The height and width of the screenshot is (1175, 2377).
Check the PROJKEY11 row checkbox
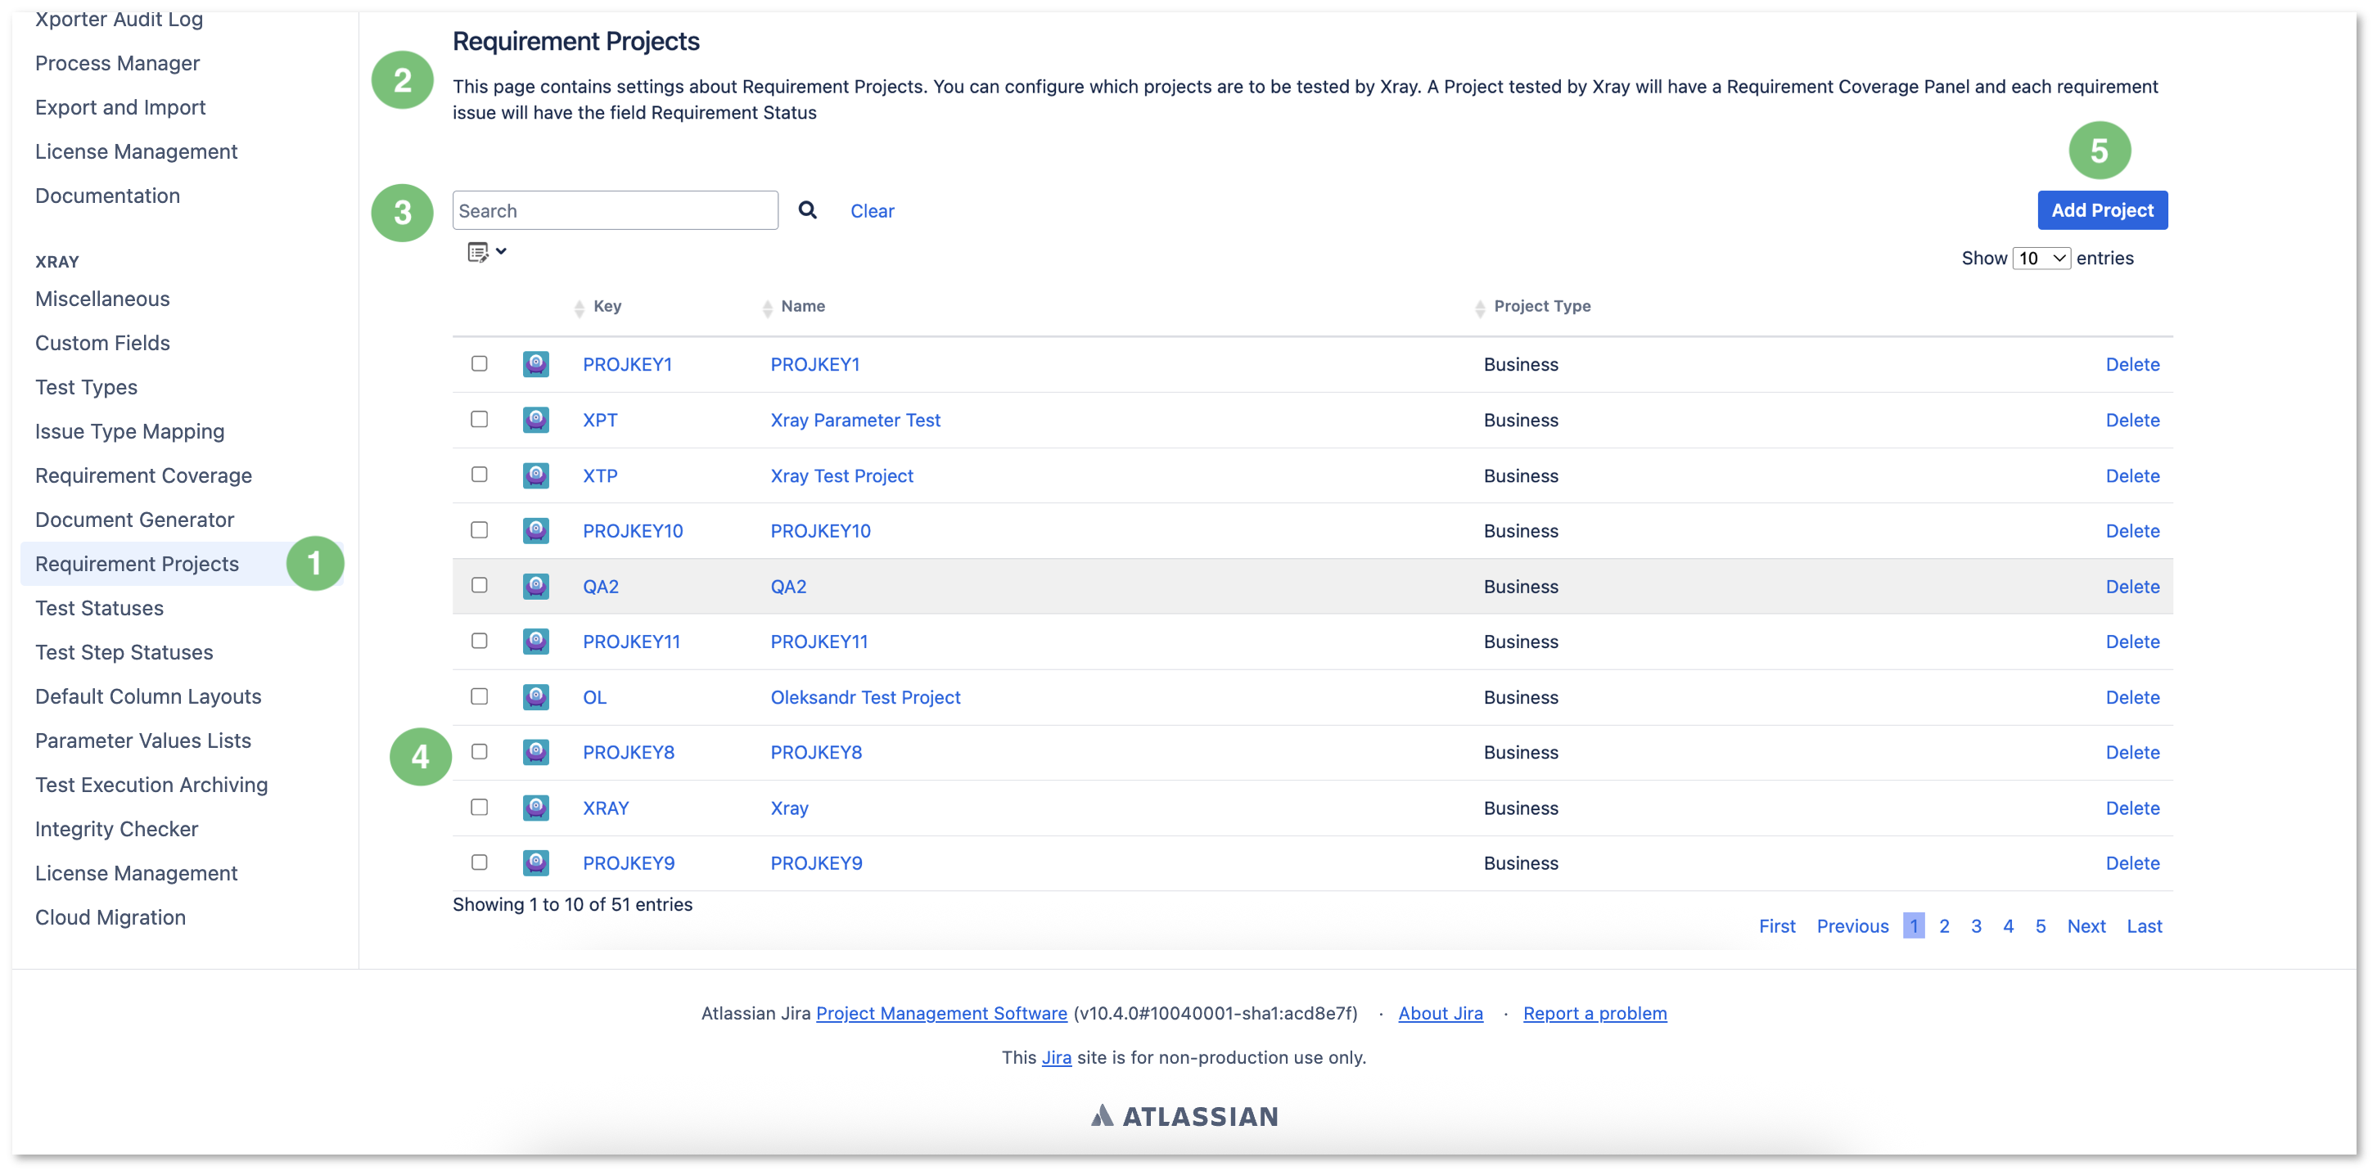click(479, 640)
